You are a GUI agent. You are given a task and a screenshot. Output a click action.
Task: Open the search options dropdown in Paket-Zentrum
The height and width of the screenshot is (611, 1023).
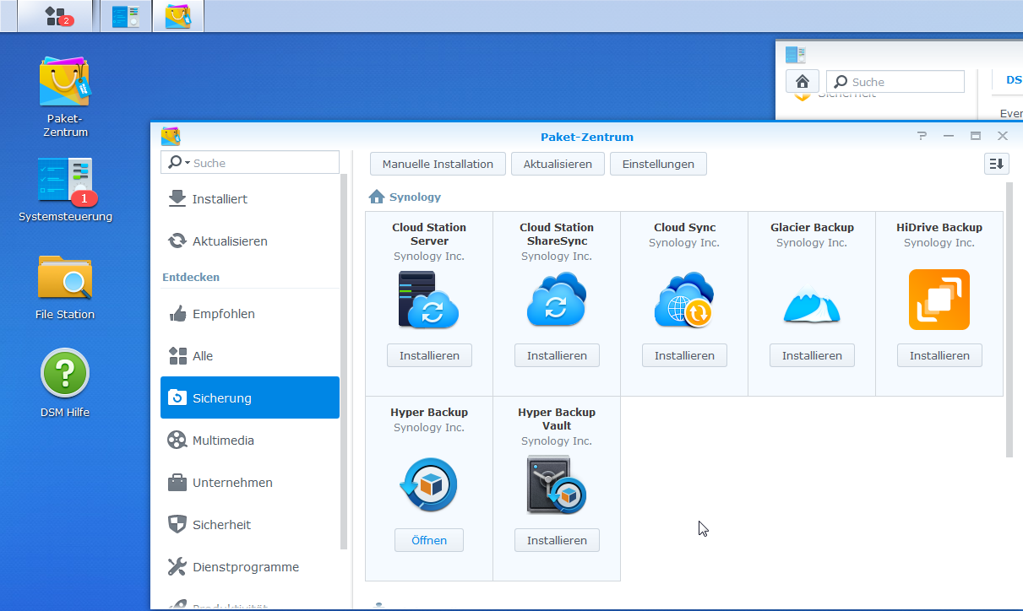point(177,163)
